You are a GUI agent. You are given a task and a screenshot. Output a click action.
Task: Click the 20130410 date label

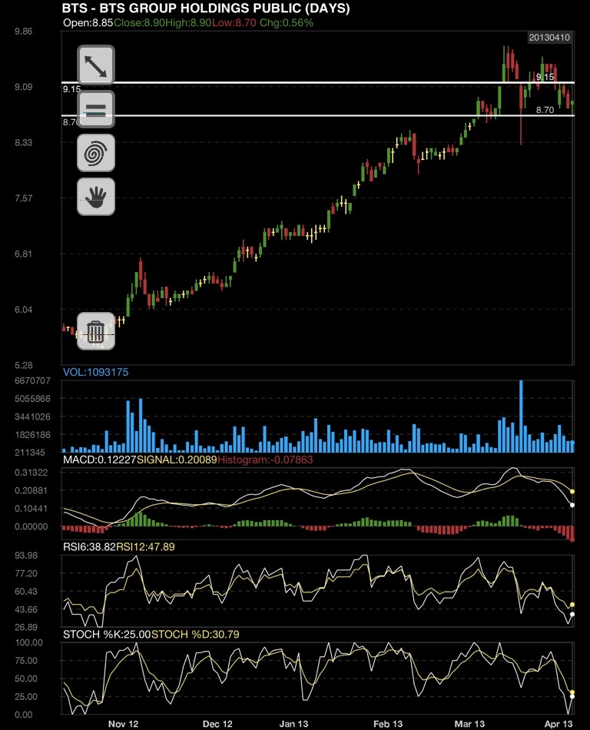coord(549,38)
